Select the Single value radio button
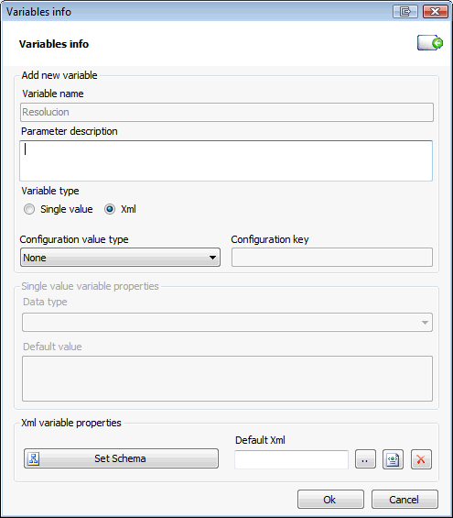 tap(29, 209)
